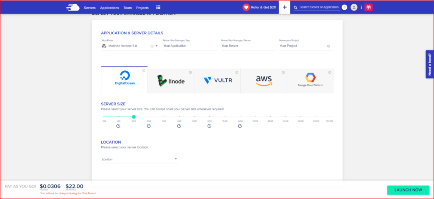Click the search magnifier icon
Image resolution: width=434 pixels, height=199 pixels.
point(295,8)
